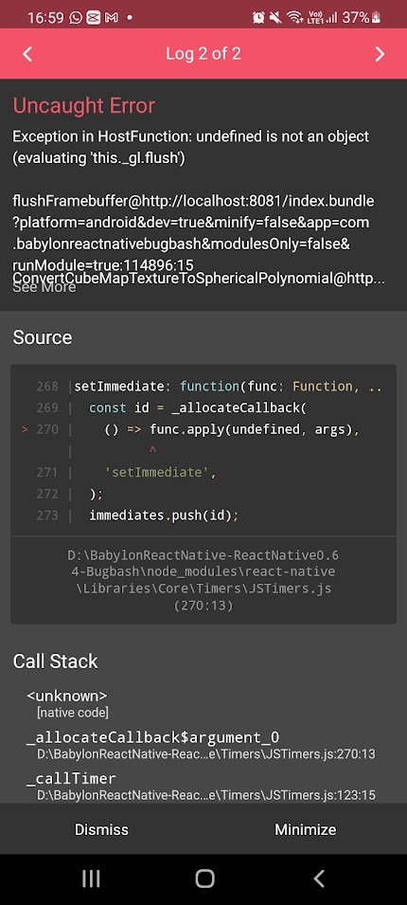Tap the Gmail notification icon in the status bar
407x905 pixels.
112,17
